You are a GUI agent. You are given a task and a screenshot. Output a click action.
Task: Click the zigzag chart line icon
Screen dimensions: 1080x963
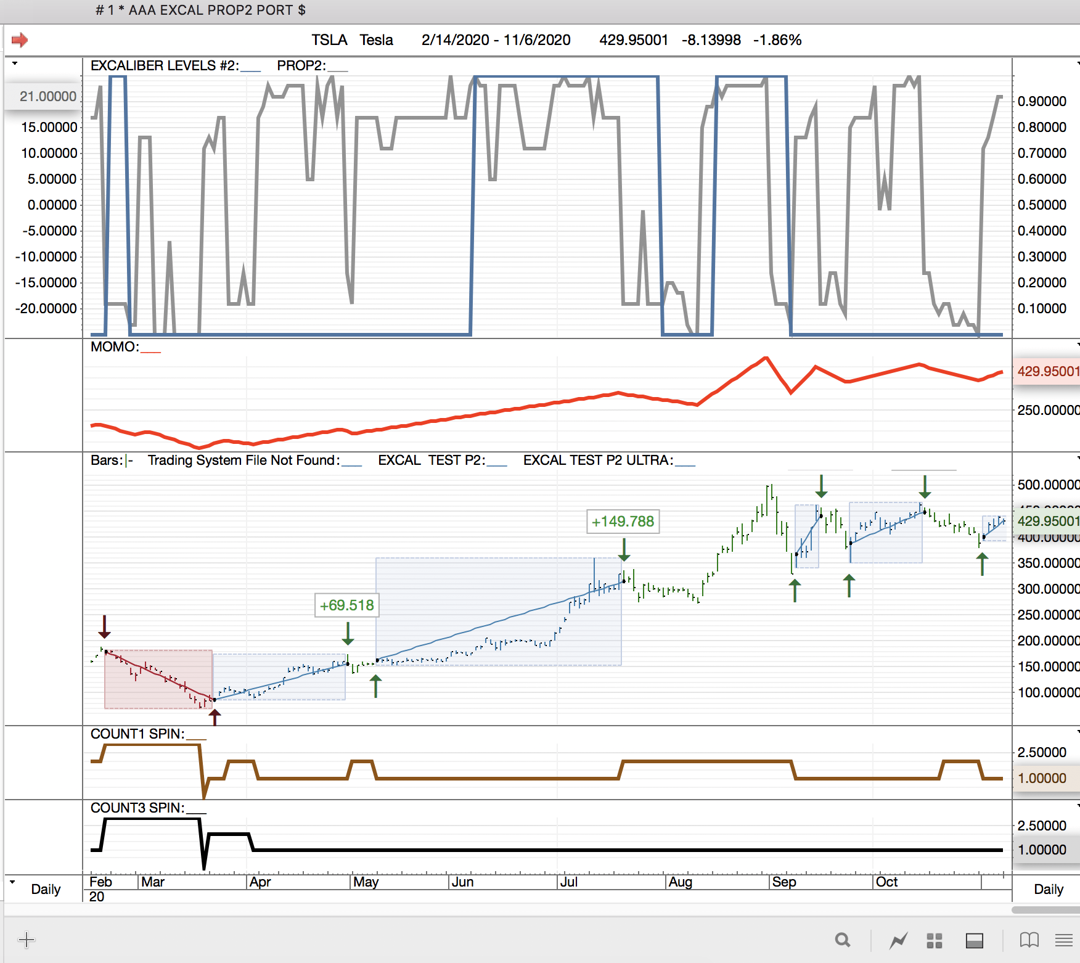pos(899,940)
